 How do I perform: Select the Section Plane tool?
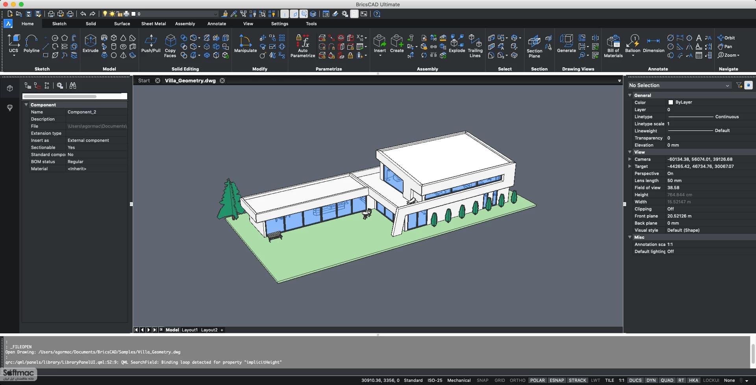(534, 46)
